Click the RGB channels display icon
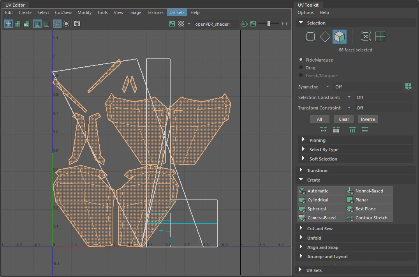The height and width of the screenshot is (277, 419). (244, 24)
